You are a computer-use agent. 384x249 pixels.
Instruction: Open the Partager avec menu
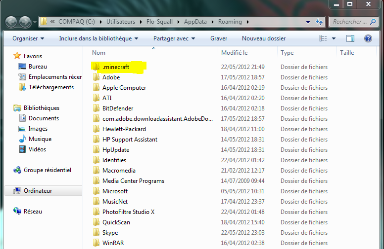pyautogui.click(x=174, y=38)
